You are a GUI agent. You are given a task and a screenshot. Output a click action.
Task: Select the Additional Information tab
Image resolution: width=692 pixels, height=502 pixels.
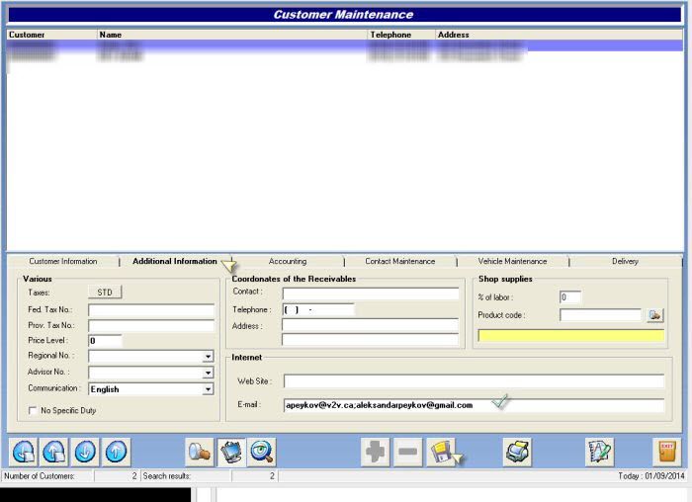tap(175, 261)
